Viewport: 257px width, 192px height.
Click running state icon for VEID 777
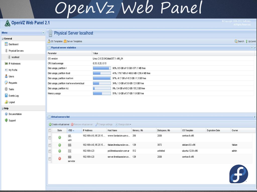click(60, 151)
